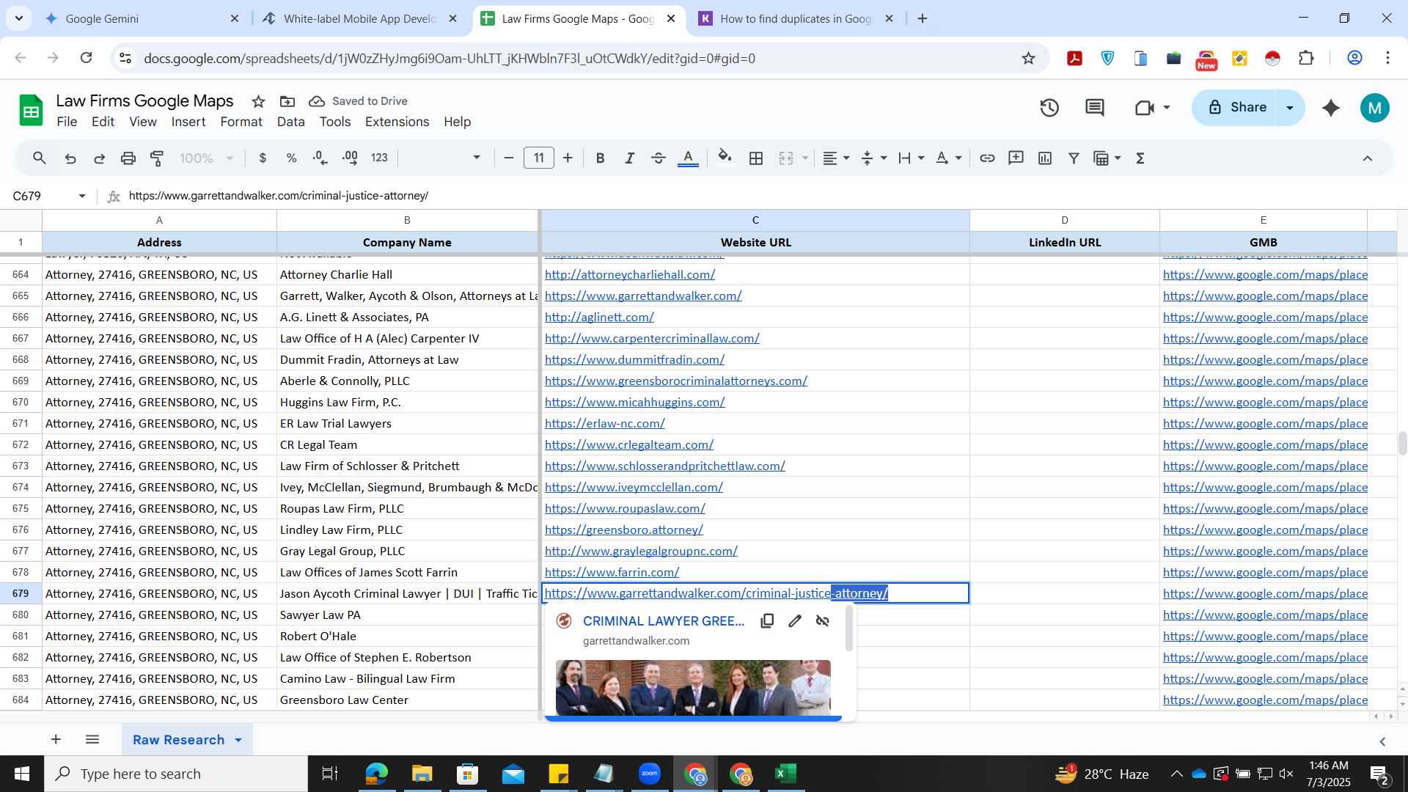Image resolution: width=1408 pixels, height=792 pixels.
Task: Click the Move to folder icon
Action: click(x=287, y=101)
